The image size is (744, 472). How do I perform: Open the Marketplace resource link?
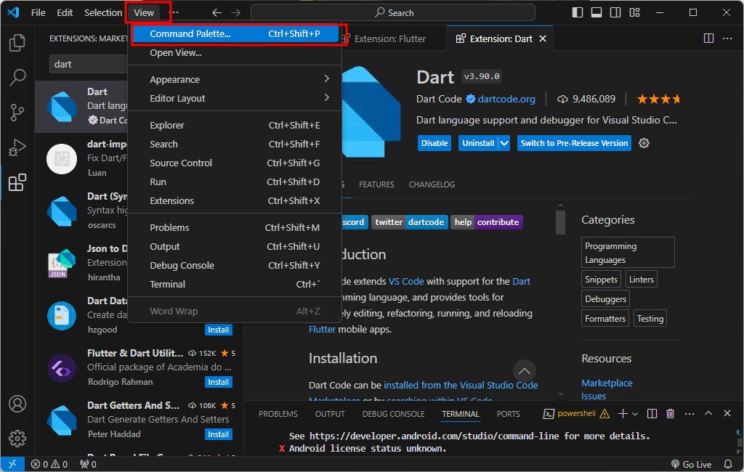pos(607,383)
